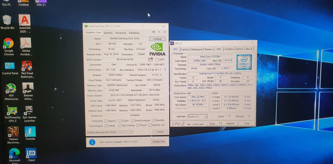Open the Socket #1 selection dropdown

click(197, 116)
